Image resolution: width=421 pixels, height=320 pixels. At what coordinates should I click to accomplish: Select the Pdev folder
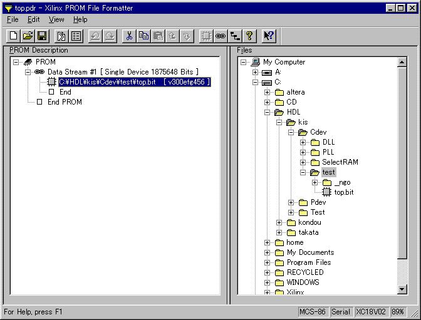click(318, 202)
